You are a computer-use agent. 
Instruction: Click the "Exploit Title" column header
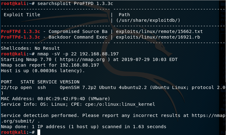(x=22, y=15)
